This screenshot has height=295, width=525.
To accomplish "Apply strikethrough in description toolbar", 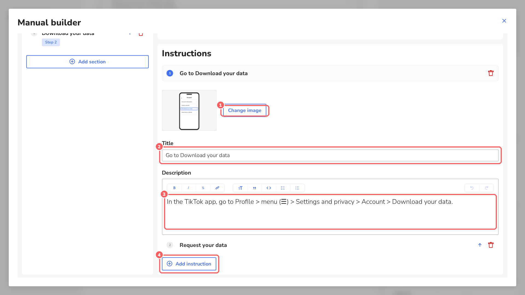I will tap(203, 188).
